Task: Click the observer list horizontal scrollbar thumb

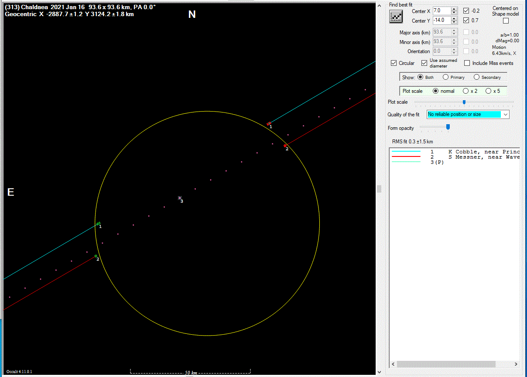Action: pyautogui.click(x=446, y=364)
